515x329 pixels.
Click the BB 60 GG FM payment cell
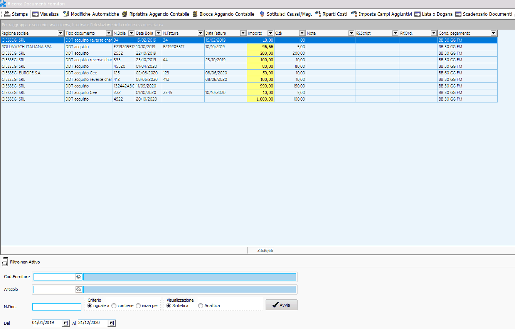(467, 73)
